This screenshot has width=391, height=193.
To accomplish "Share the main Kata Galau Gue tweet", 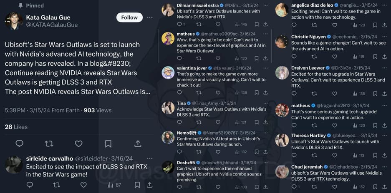I will [138, 144].
